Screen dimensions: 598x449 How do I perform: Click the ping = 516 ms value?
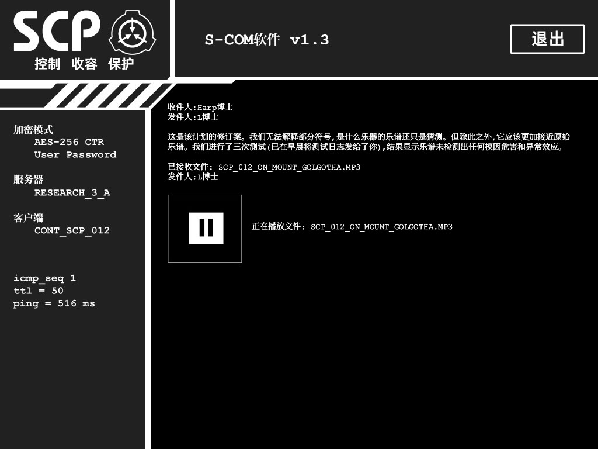(x=54, y=303)
